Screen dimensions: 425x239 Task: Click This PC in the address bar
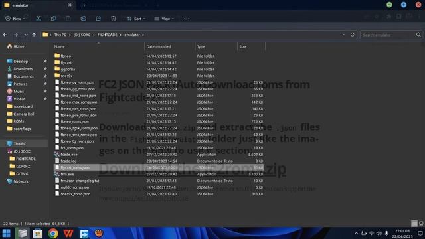(x=60, y=35)
